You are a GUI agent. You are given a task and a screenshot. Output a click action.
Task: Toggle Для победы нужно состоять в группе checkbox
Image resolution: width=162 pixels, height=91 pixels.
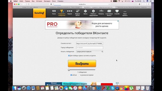click(x=69, y=56)
